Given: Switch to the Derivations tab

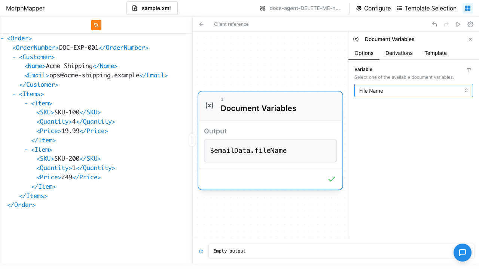Looking at the screenshot, I should coord(399,53).
